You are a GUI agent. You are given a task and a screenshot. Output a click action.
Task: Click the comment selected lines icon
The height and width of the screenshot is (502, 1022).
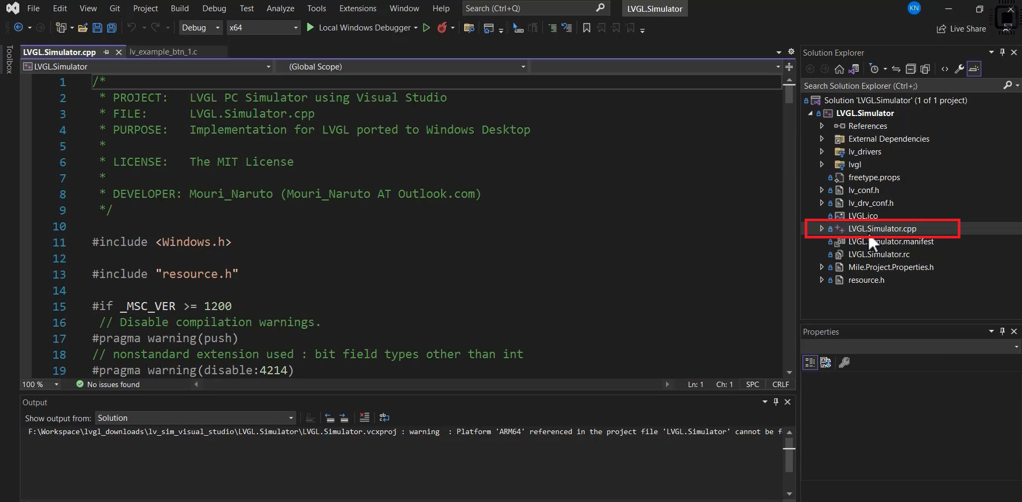[x=552, y=28]
